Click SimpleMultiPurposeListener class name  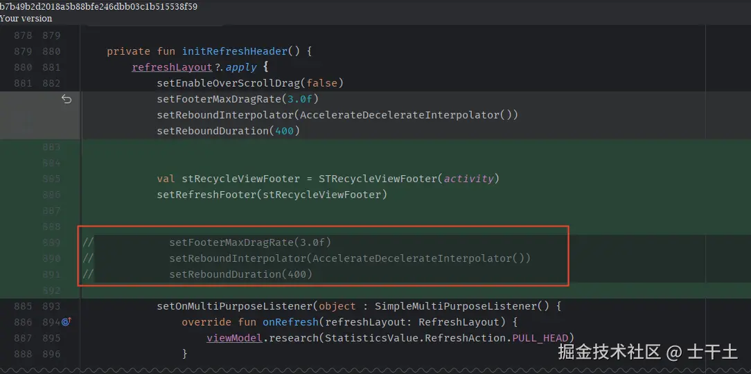[x=457, y=306]
